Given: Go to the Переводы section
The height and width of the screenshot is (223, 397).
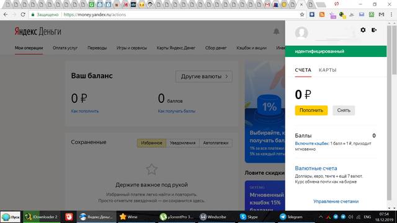Looking at the screenshot, I should point(97,48).
